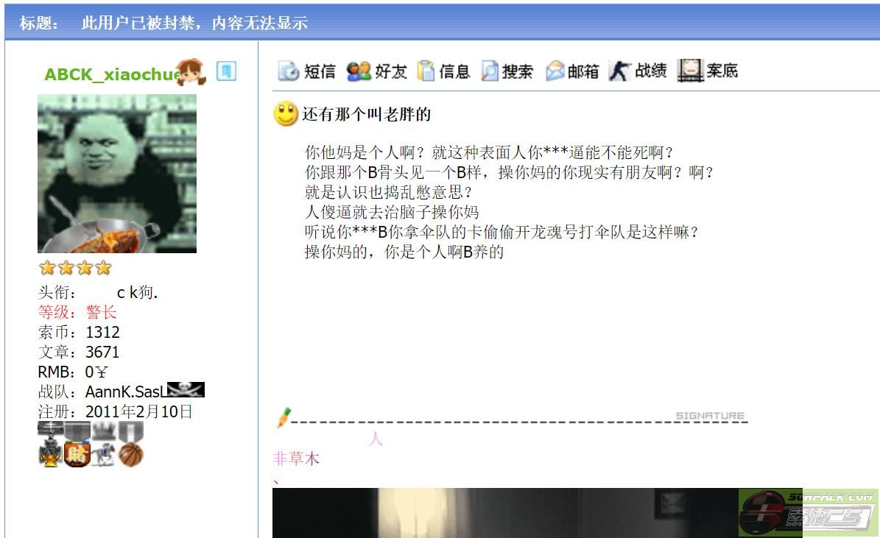Click the green pencil signature icon
Image resolution: width=880 pixels, height=538 pixels.
[x=284, y=418]
